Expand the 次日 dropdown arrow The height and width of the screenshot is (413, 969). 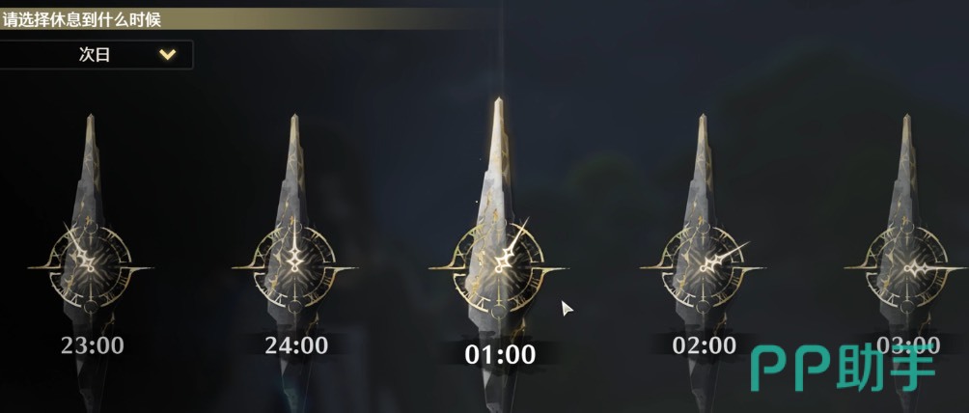tap(168, 54)
